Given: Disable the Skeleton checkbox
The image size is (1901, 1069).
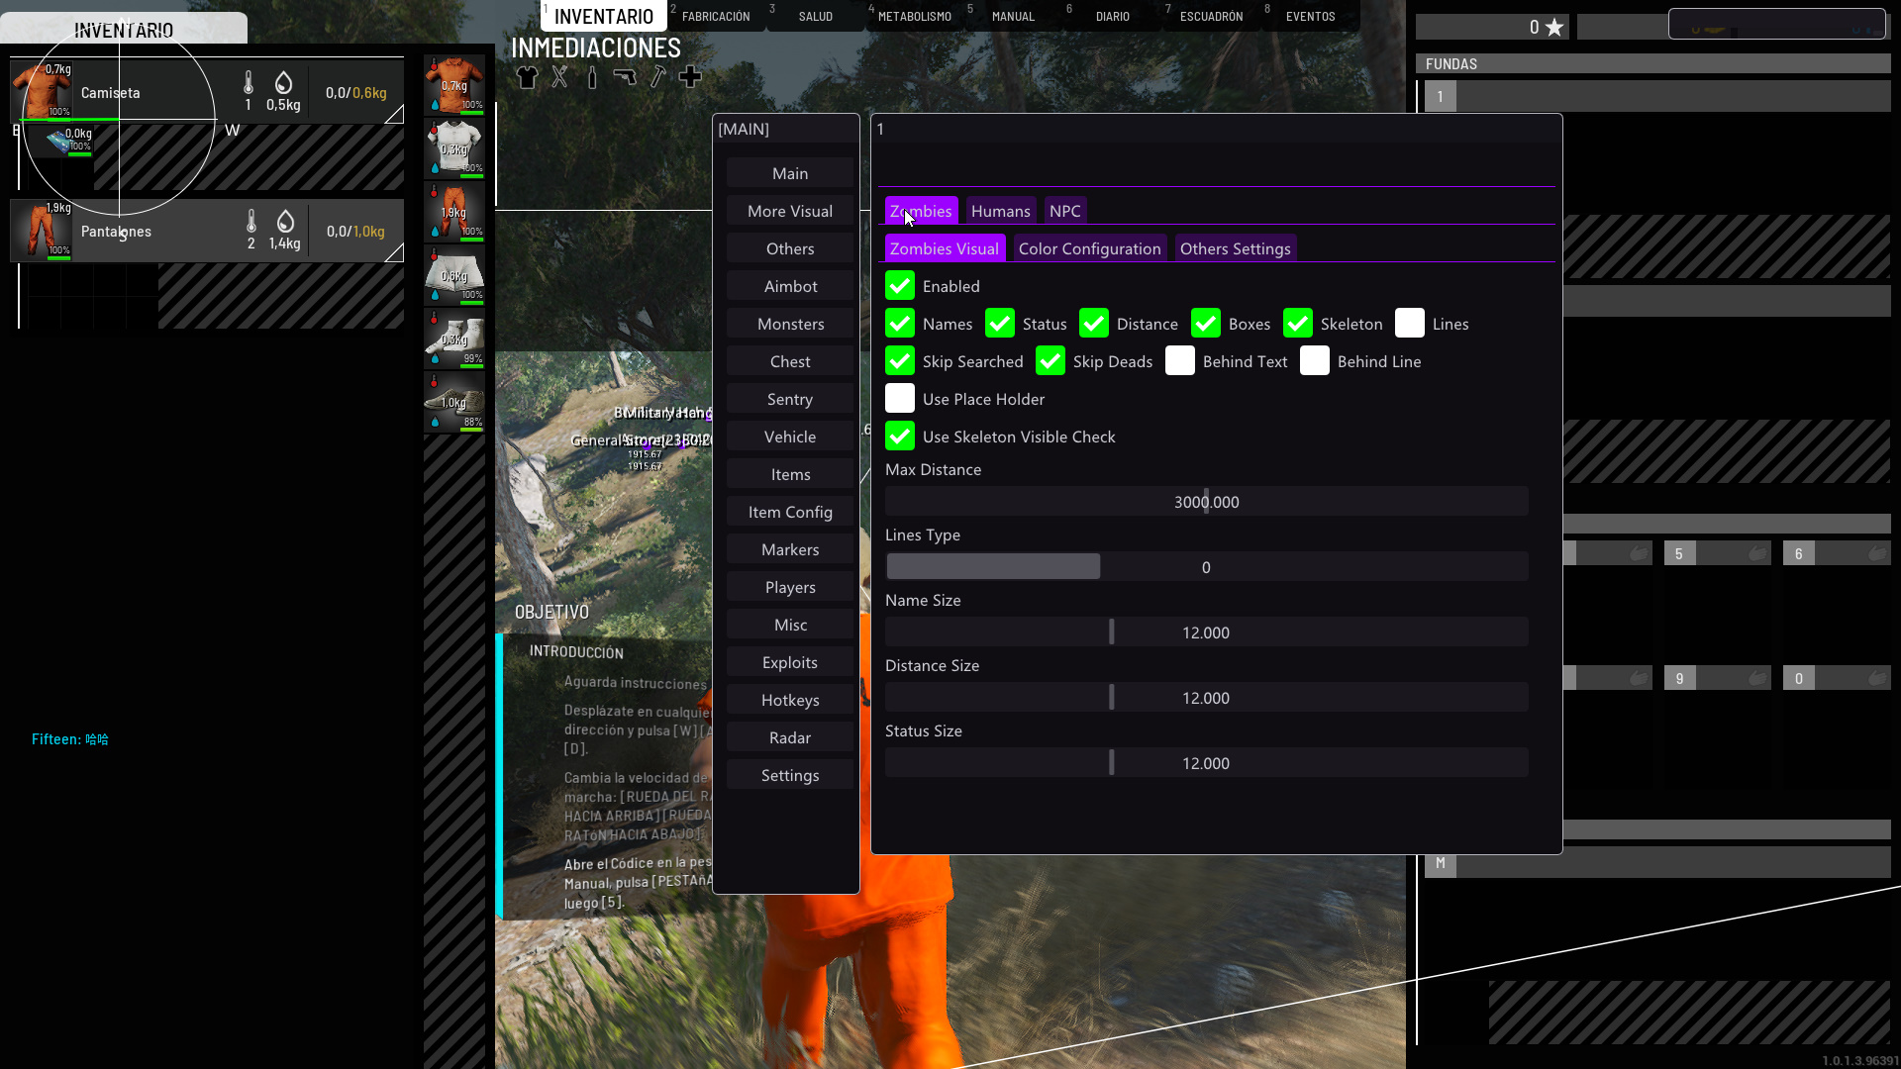Looking at the screenshot, I should tap(1298, 324).
